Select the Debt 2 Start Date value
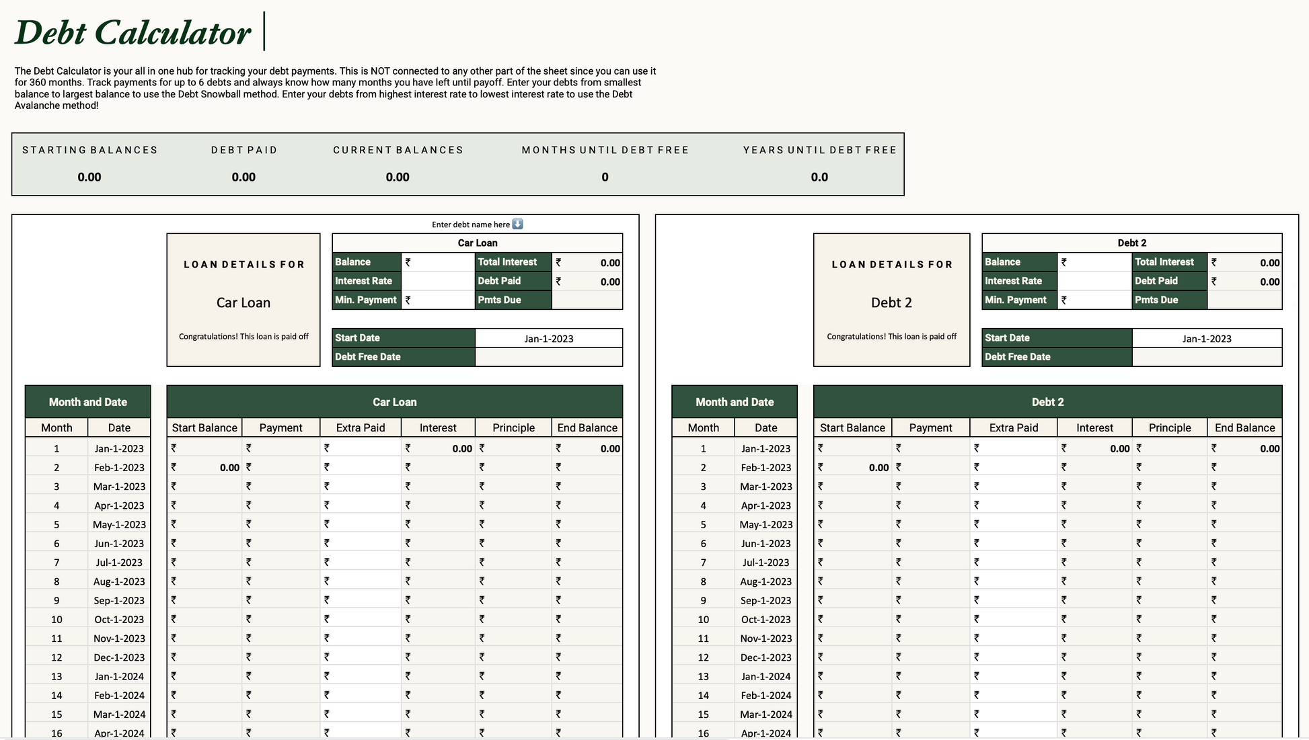The image size is (1309, 740). [x=1207, y=338]
